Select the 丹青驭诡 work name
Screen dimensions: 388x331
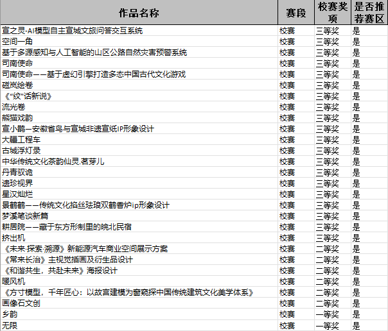pos(17,173)
